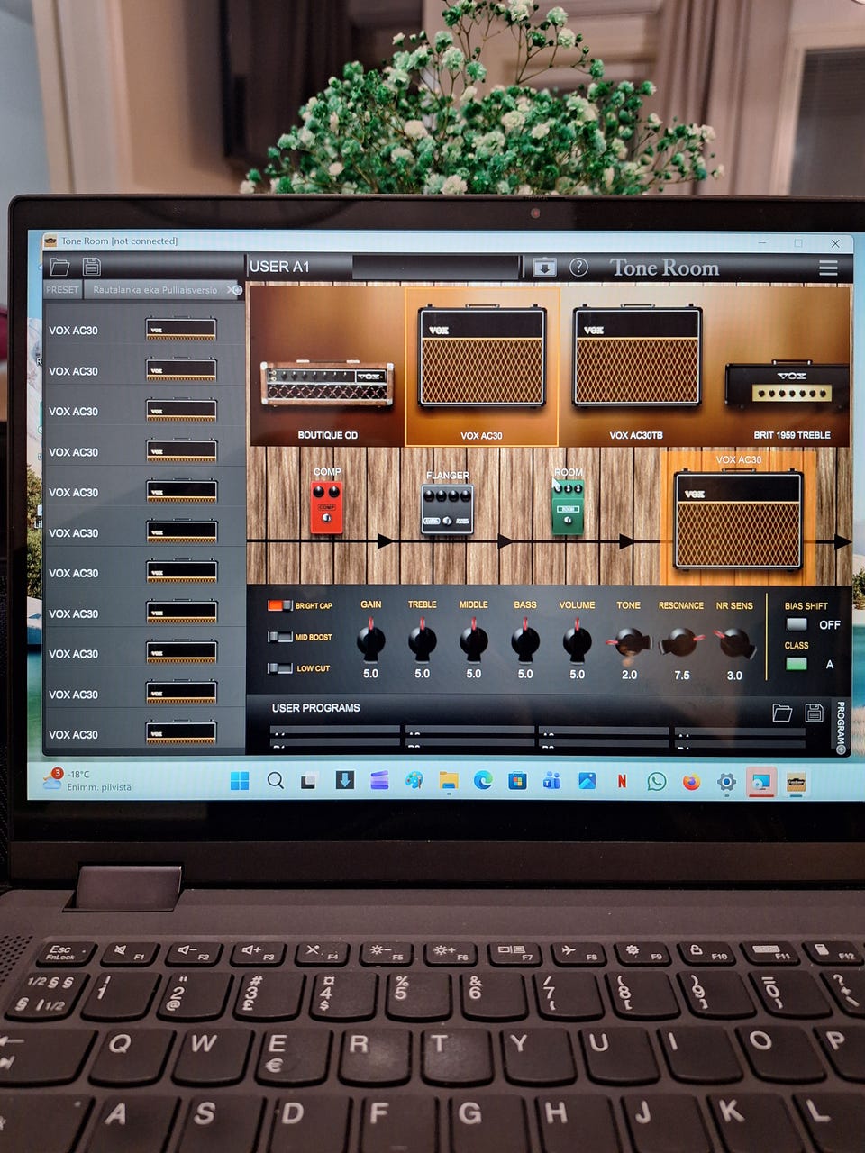Click NR SENS value 3.0
865x1153 pixels.
click(x=735, y=675)
